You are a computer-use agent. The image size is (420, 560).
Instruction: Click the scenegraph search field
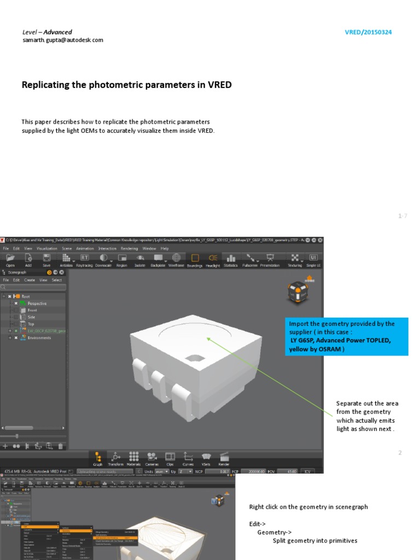[x=33, y=287]
